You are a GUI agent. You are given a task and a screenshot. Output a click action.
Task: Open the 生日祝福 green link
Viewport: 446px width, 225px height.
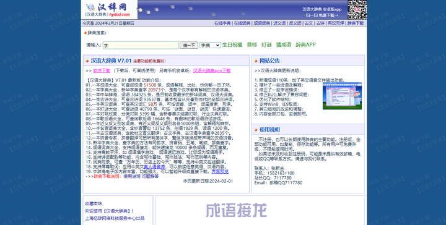click(232, 45)
